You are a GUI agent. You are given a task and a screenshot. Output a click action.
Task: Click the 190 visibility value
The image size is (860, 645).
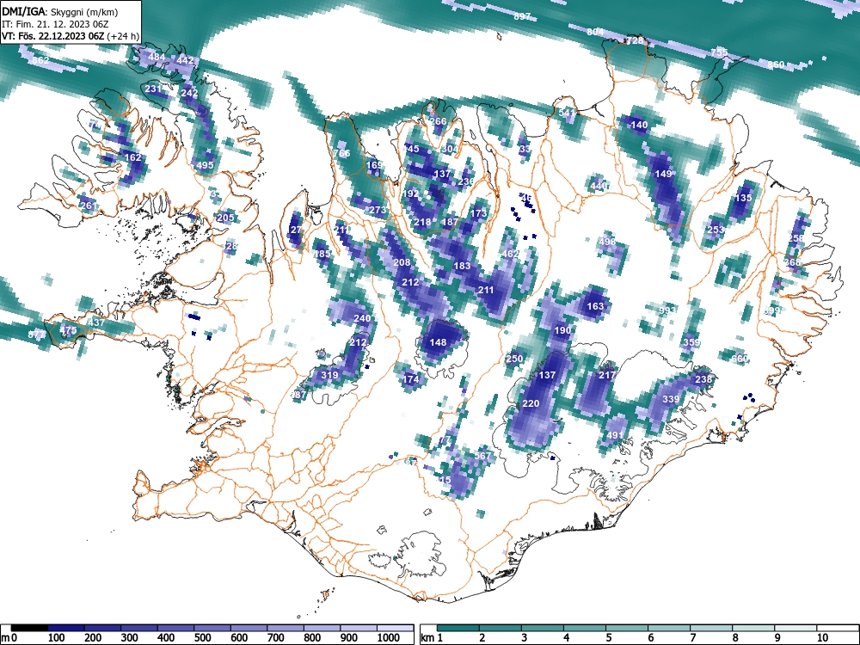[562, 331]
